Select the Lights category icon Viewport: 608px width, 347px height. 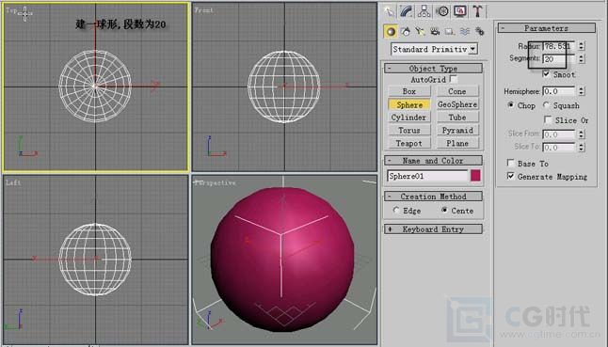coord(420,31)
